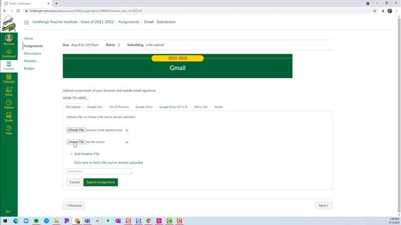Open Badges in course navigation
Image resolution: width=401 pixels, height=225 pixels.
click(x=29, y=69)
